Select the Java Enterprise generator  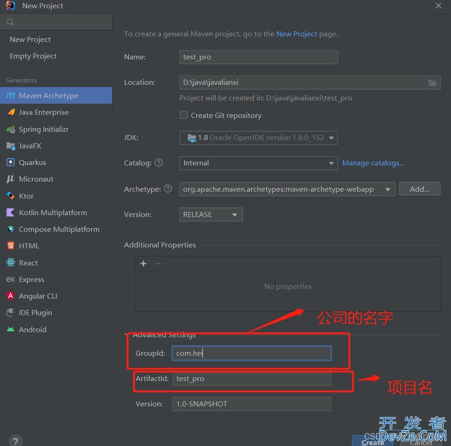tap(56, 112)
